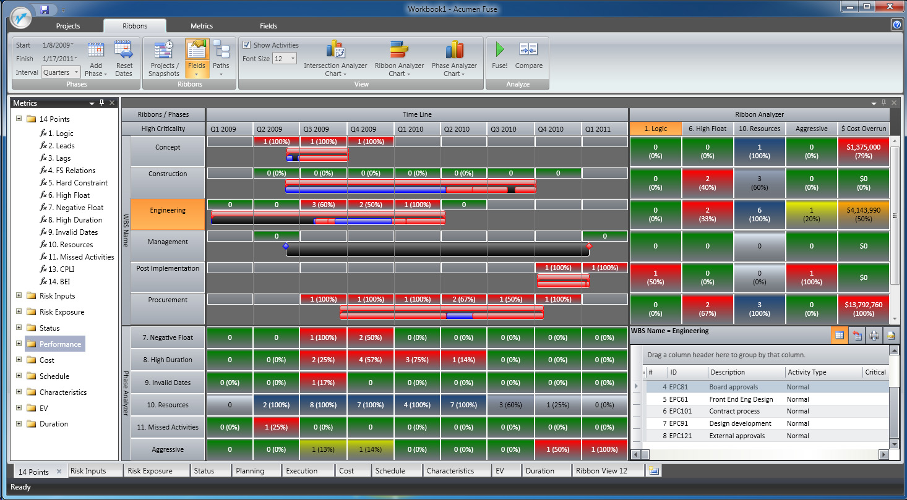Open Phase Analyzer Chart menu

454,59
